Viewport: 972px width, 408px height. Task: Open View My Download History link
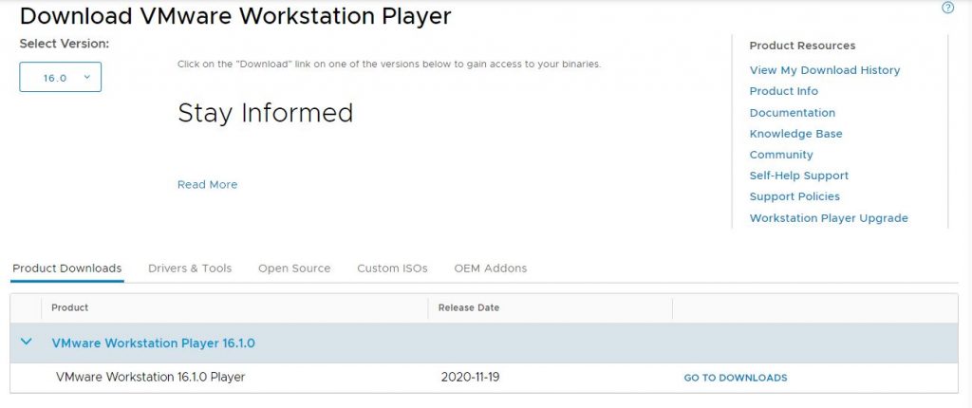tap(825, 70)
